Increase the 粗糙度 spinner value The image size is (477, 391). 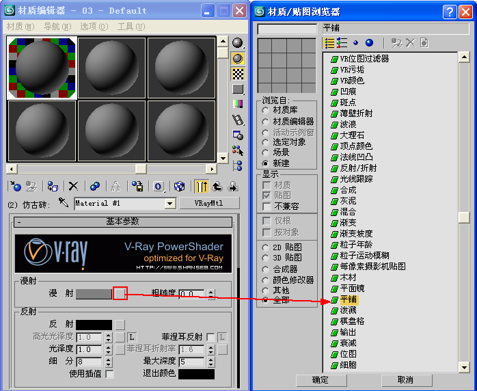210,291
